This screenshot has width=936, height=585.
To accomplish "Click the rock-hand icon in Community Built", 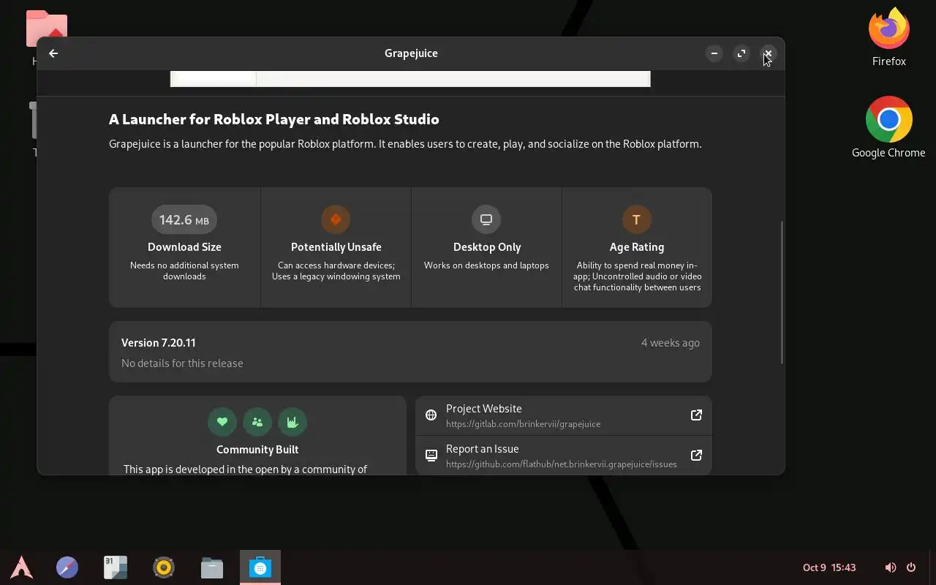I will point(292,422).
